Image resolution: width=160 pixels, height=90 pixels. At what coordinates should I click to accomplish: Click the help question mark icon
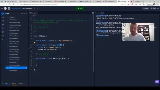coord(3,83)
